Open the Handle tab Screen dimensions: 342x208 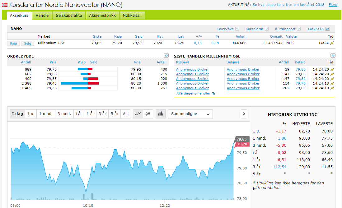[42, 16]
